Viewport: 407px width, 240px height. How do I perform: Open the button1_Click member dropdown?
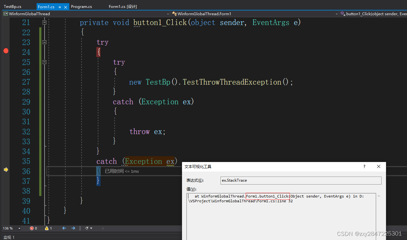point(373,14)
